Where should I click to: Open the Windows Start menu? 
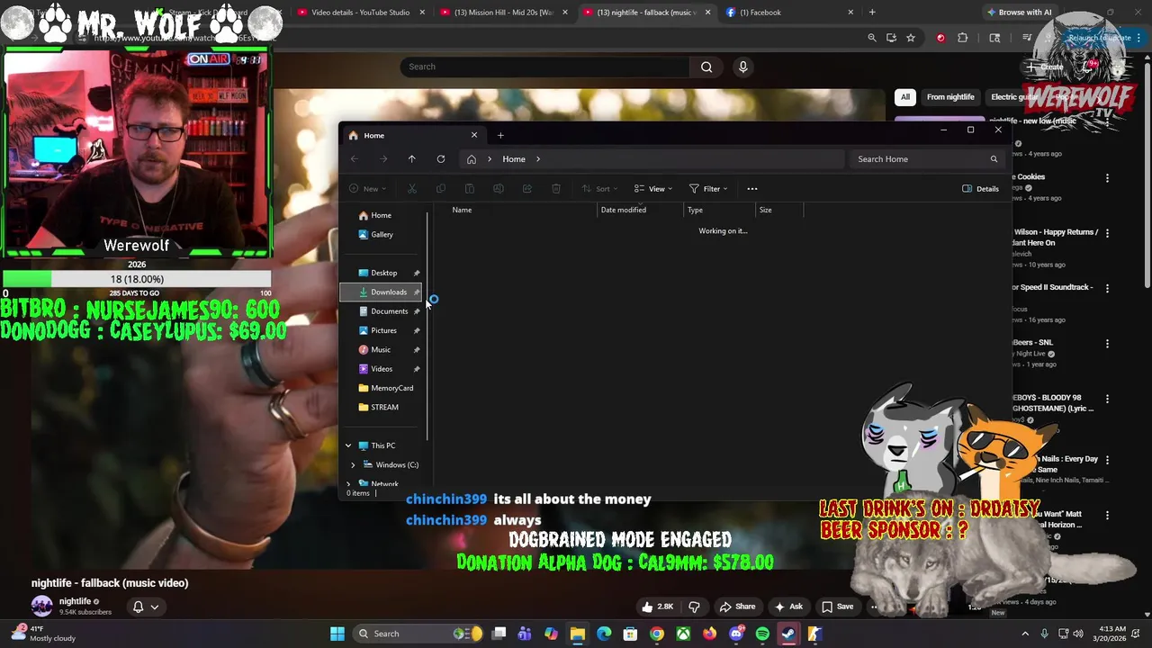337,634
